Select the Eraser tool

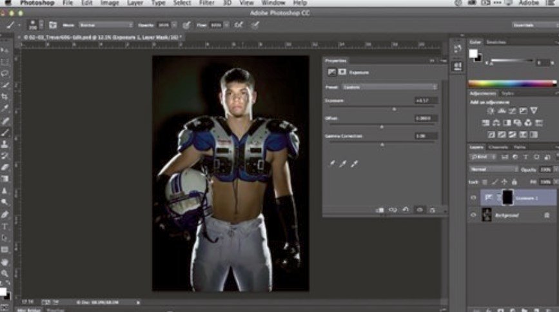(5, 167)
